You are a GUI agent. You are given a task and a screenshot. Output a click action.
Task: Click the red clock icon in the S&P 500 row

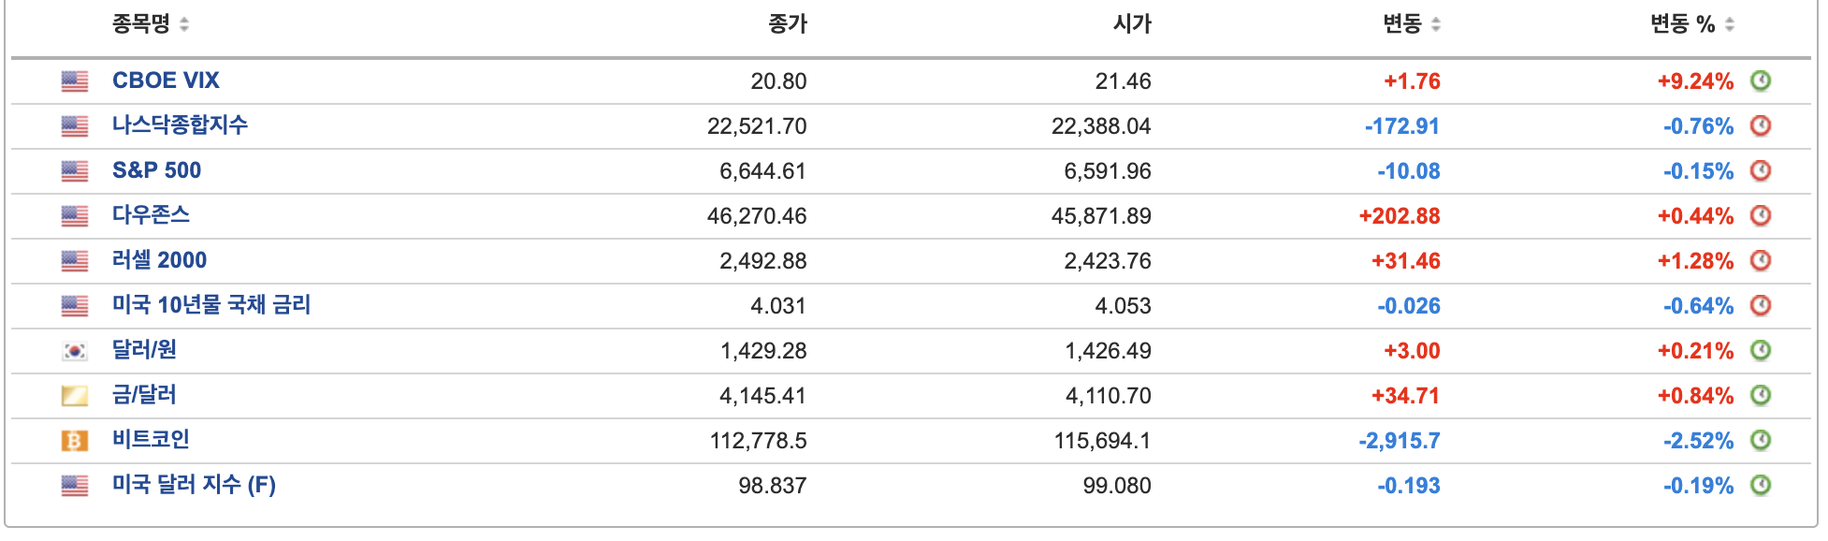(x=1763, y=170)
